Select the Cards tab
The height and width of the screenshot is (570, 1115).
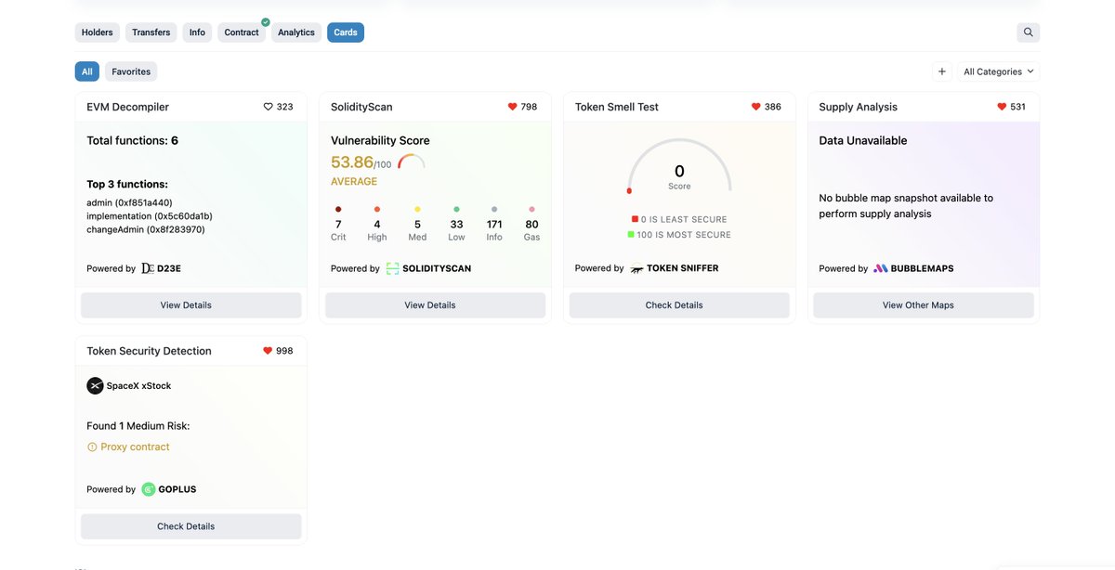(x=346, y=32)
